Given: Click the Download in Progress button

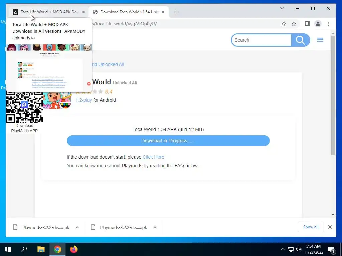Looking at the screenshot, I should point(168,141).
